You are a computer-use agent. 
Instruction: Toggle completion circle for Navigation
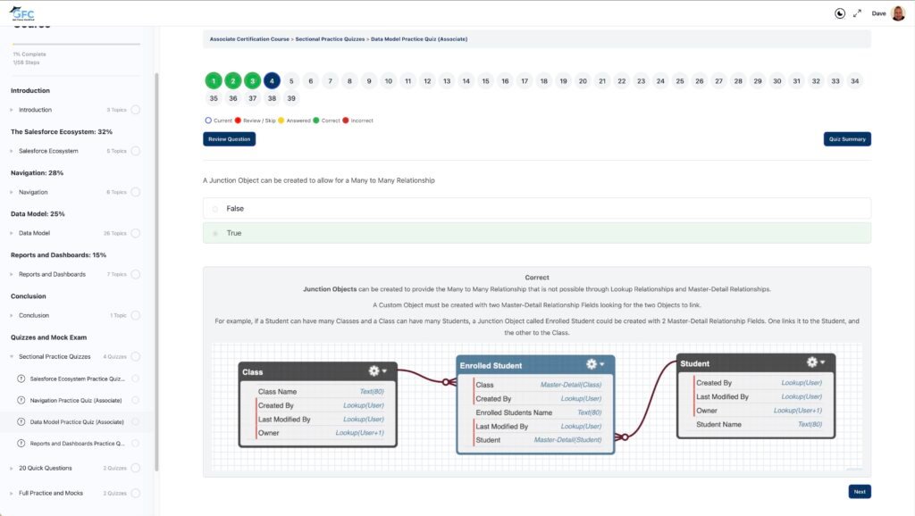tap(136, 192)
